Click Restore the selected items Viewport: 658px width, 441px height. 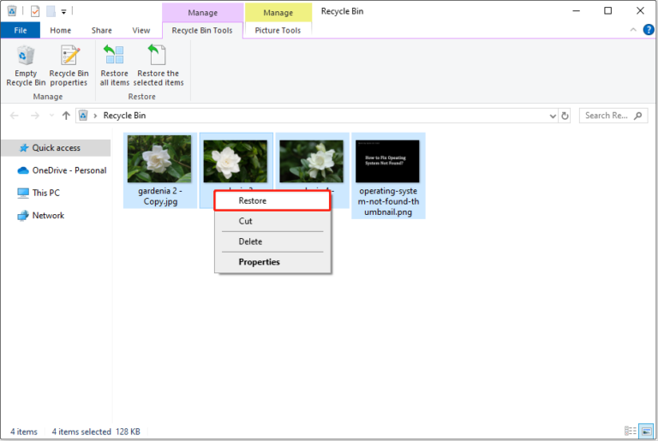pyautogui.click(x=159, y=65)
